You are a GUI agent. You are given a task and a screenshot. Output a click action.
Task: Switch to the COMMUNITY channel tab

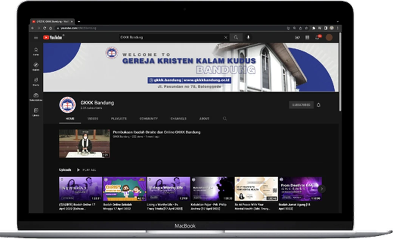149,118
